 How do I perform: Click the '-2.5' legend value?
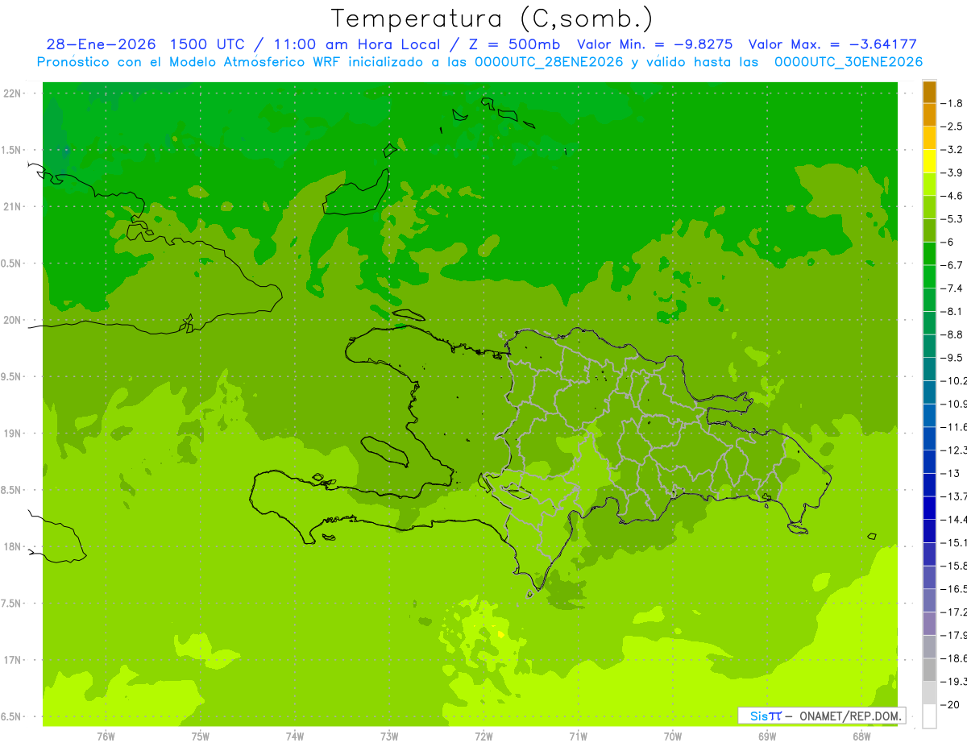952,127
